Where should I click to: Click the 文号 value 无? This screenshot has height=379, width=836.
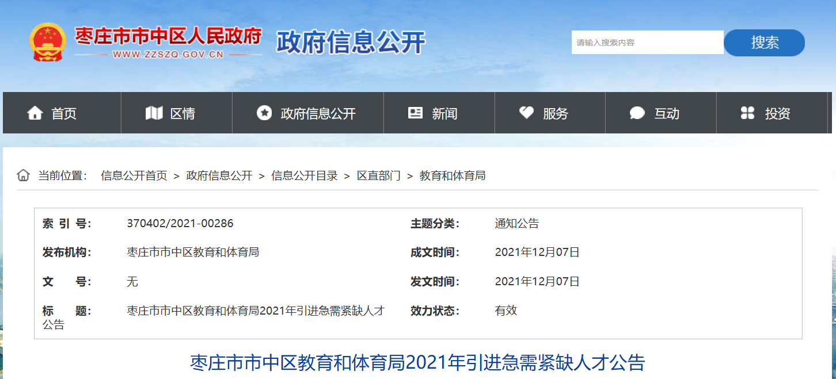(132, 282)
